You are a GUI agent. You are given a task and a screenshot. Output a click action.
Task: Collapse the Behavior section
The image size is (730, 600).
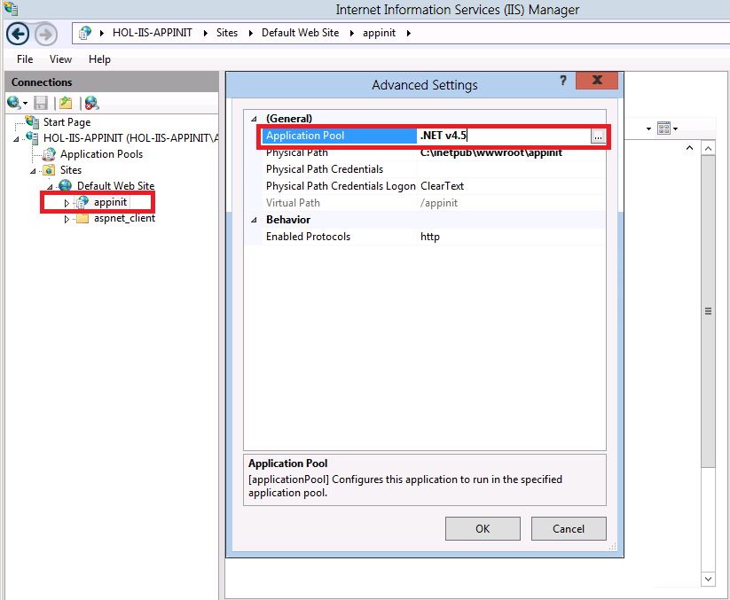(x=254, y=219)
